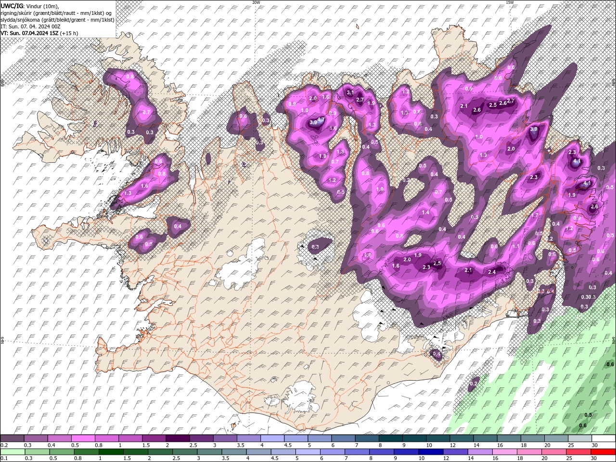The height and width of the screenshot is (462, 616).
Task: Select the '1.4' snowfall value on the map
Action: pos(425,212)
